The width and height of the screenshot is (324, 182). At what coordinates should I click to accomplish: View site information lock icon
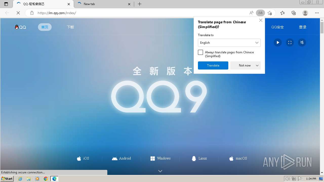coord(32,13)
